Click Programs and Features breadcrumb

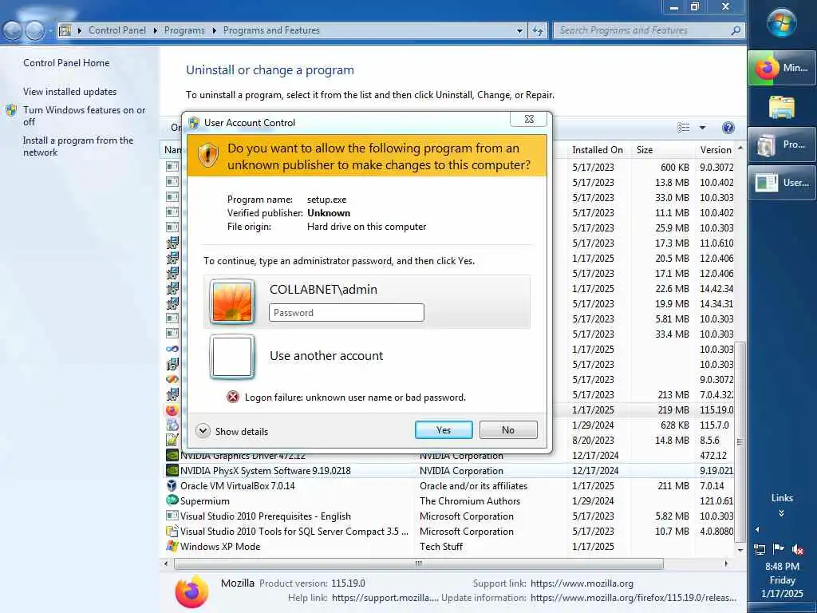tap(271, 30)
